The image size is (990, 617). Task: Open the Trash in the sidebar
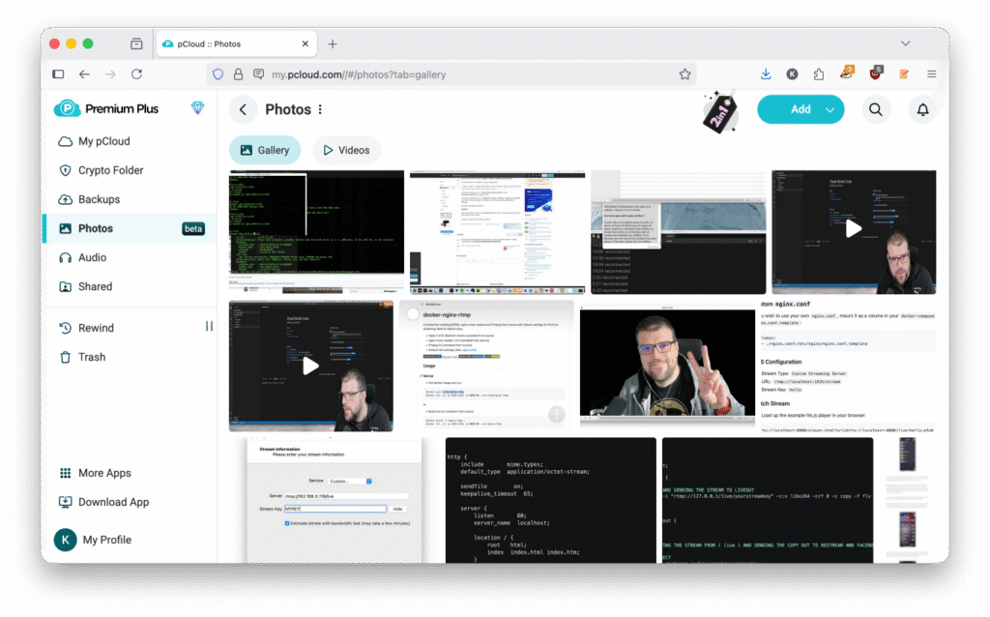[x=91, y=357]
